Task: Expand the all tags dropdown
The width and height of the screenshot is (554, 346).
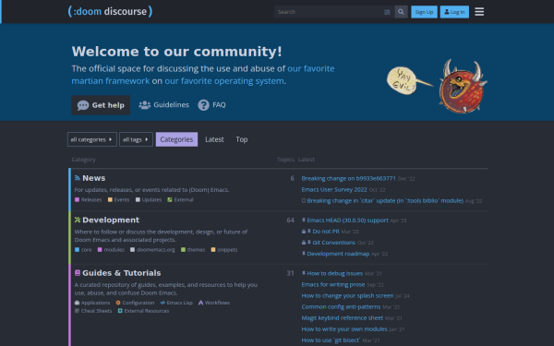Action: click(x=136, y=139)
